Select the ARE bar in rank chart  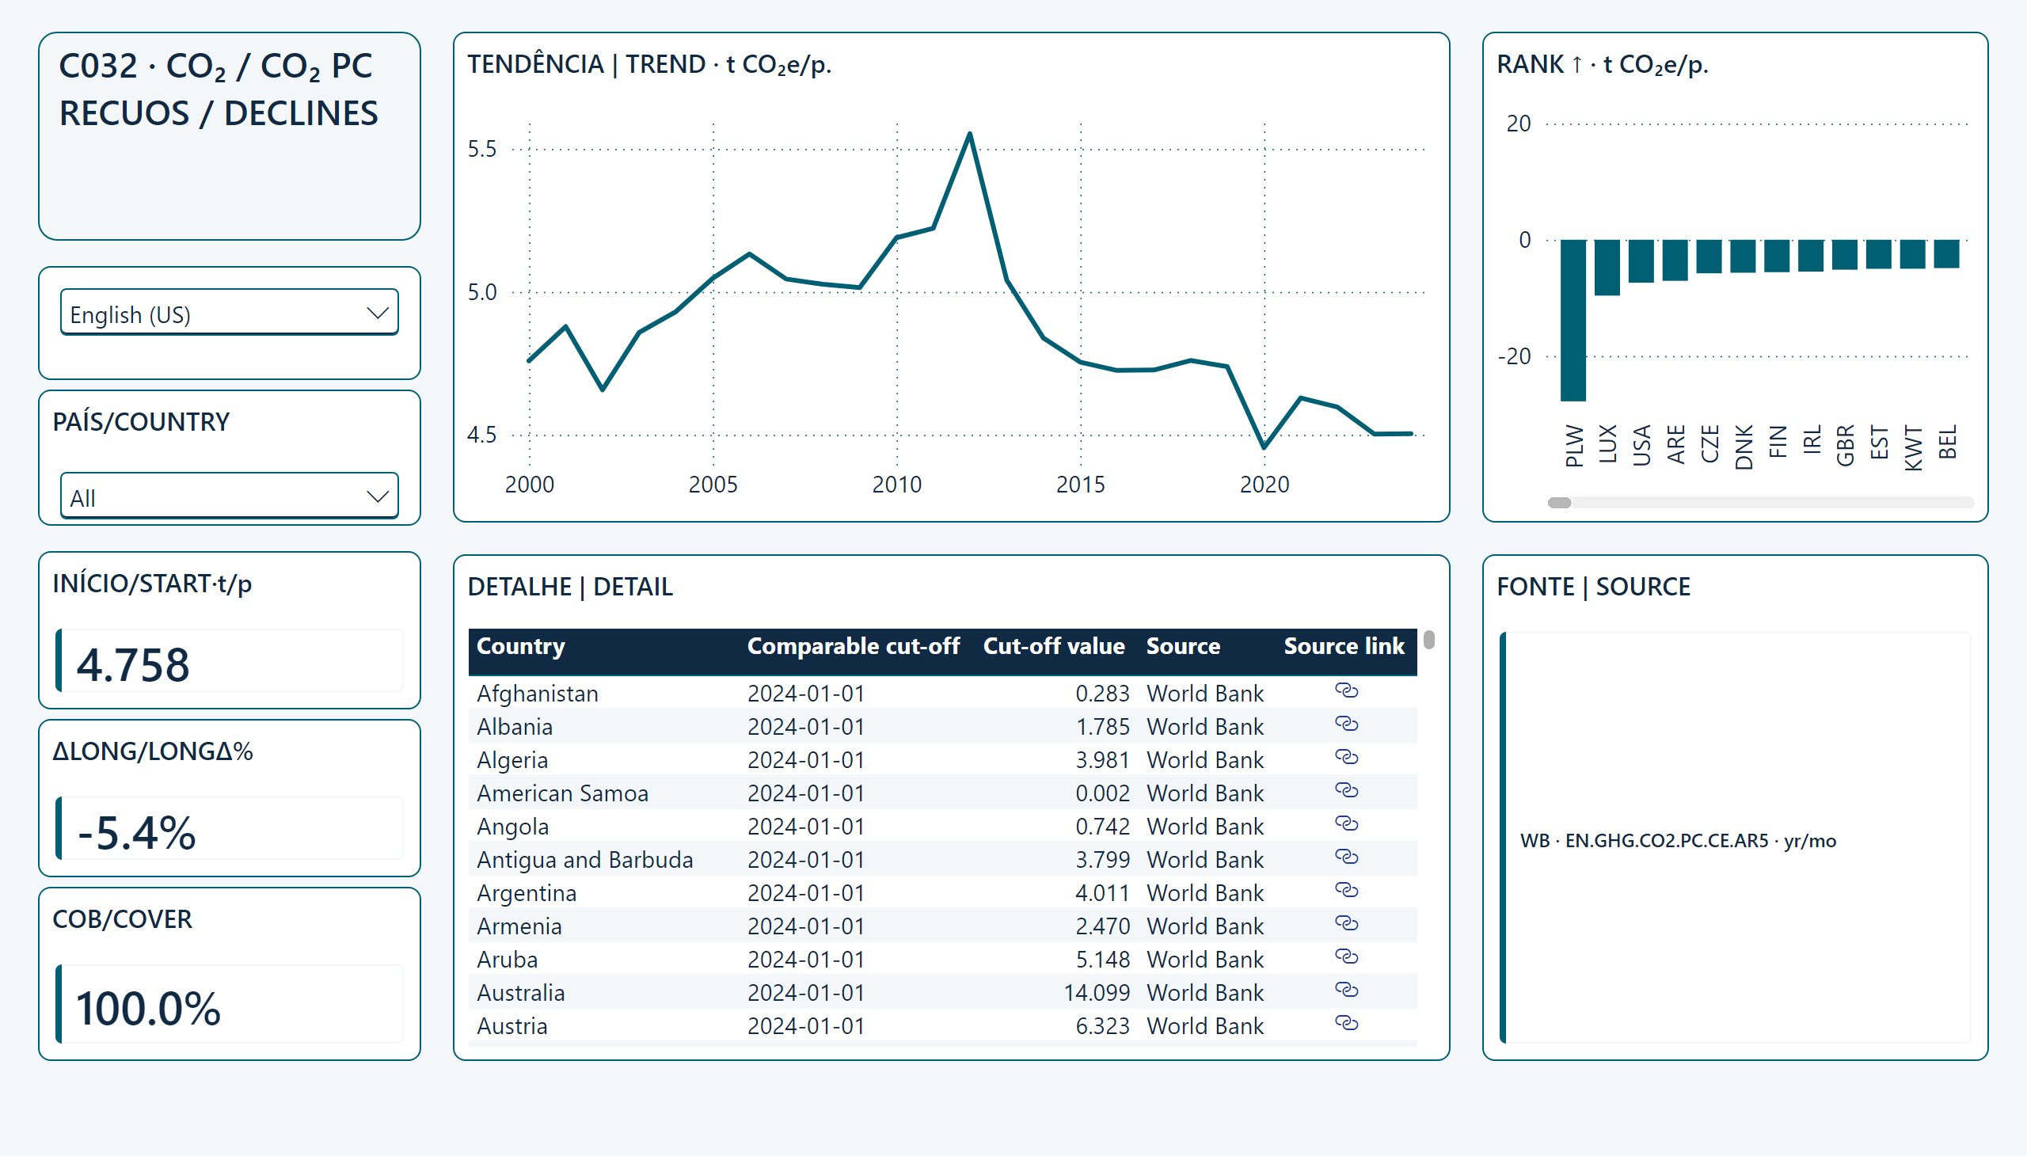click(x=1675, y=260)
